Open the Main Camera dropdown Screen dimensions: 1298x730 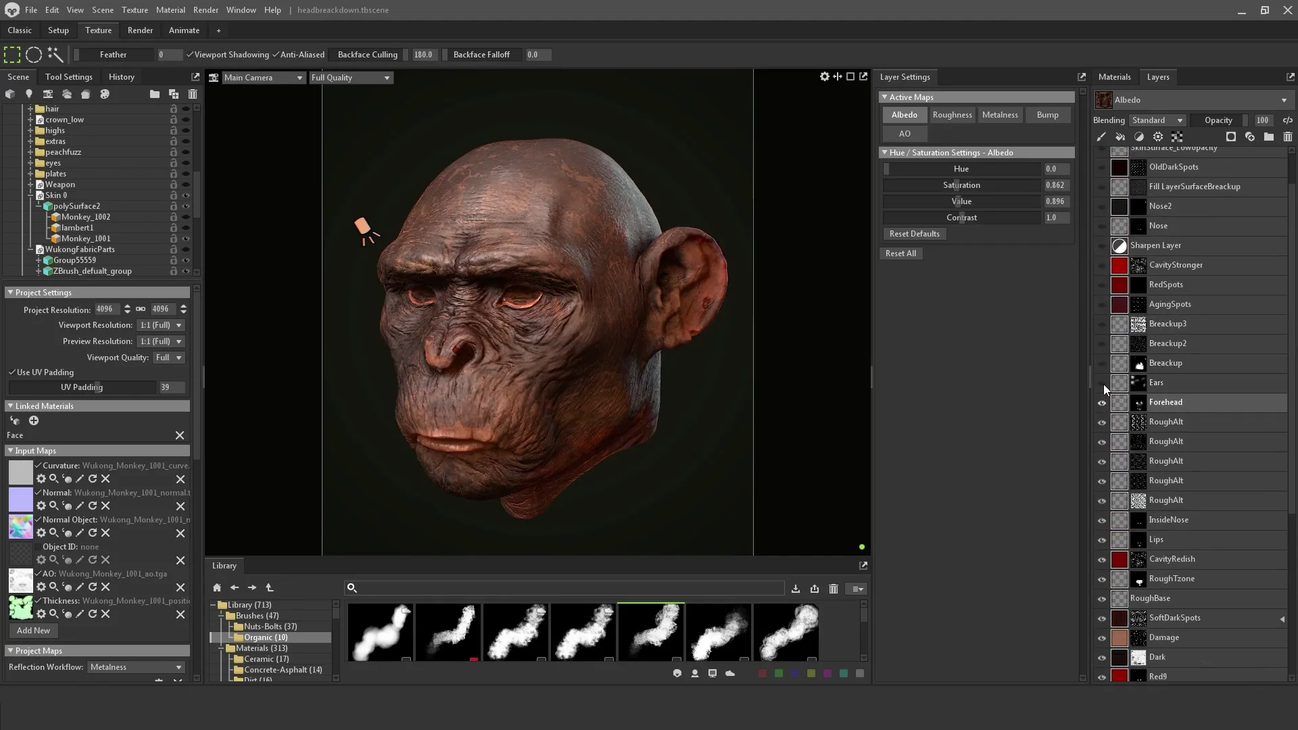(x=263, y=78)
